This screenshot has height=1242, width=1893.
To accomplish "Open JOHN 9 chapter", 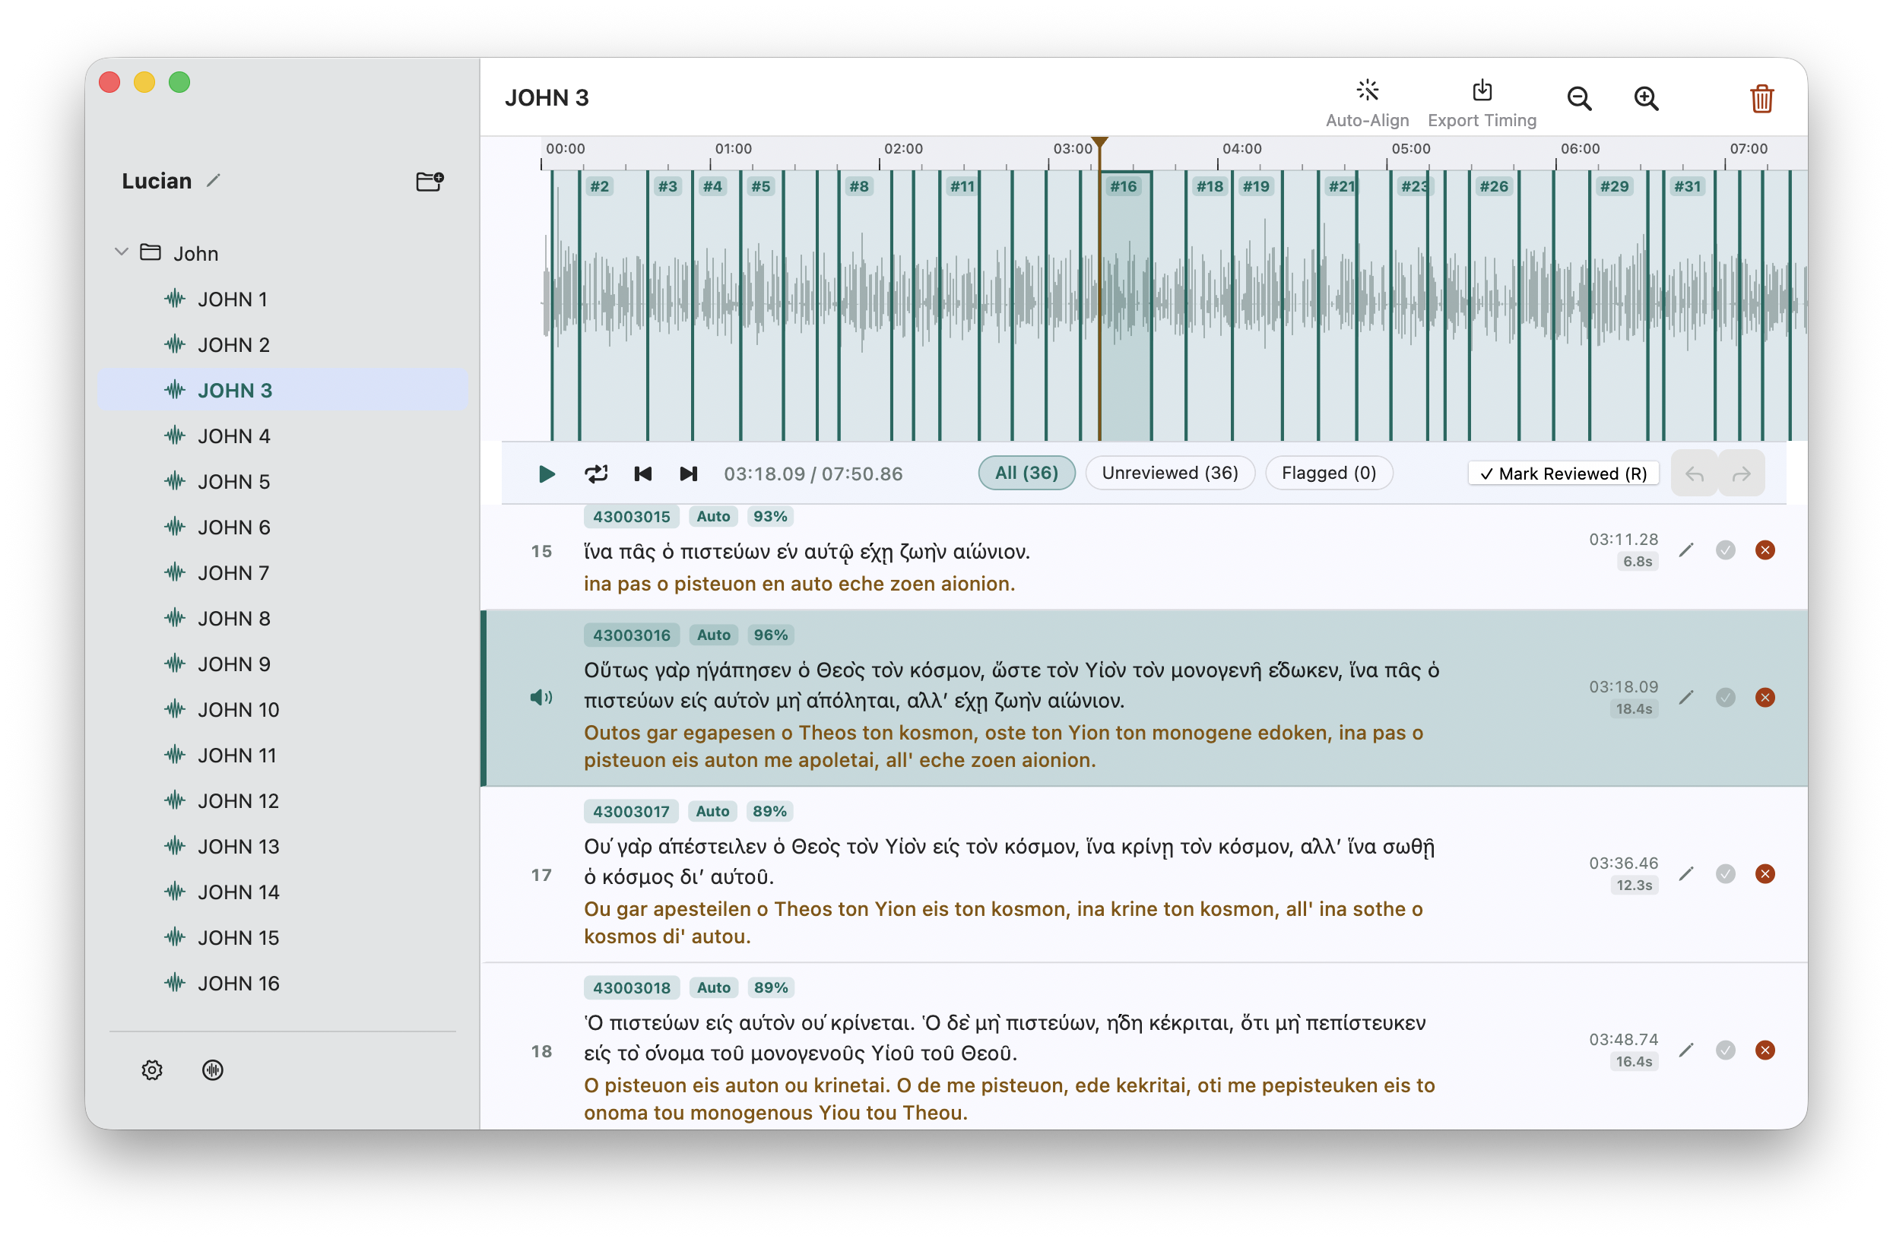I will 282,664.
